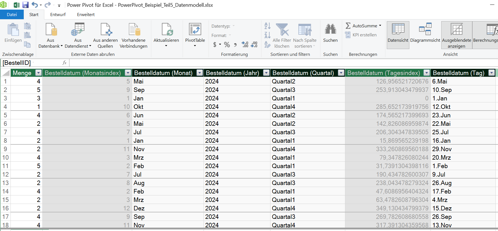Click Nach Spalte sortieren icon
This screenshot has width=498, height=231.
coord(305,30)
